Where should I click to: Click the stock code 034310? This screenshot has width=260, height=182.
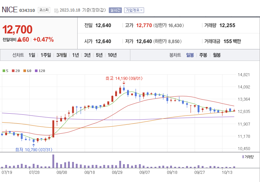(27, 10)
